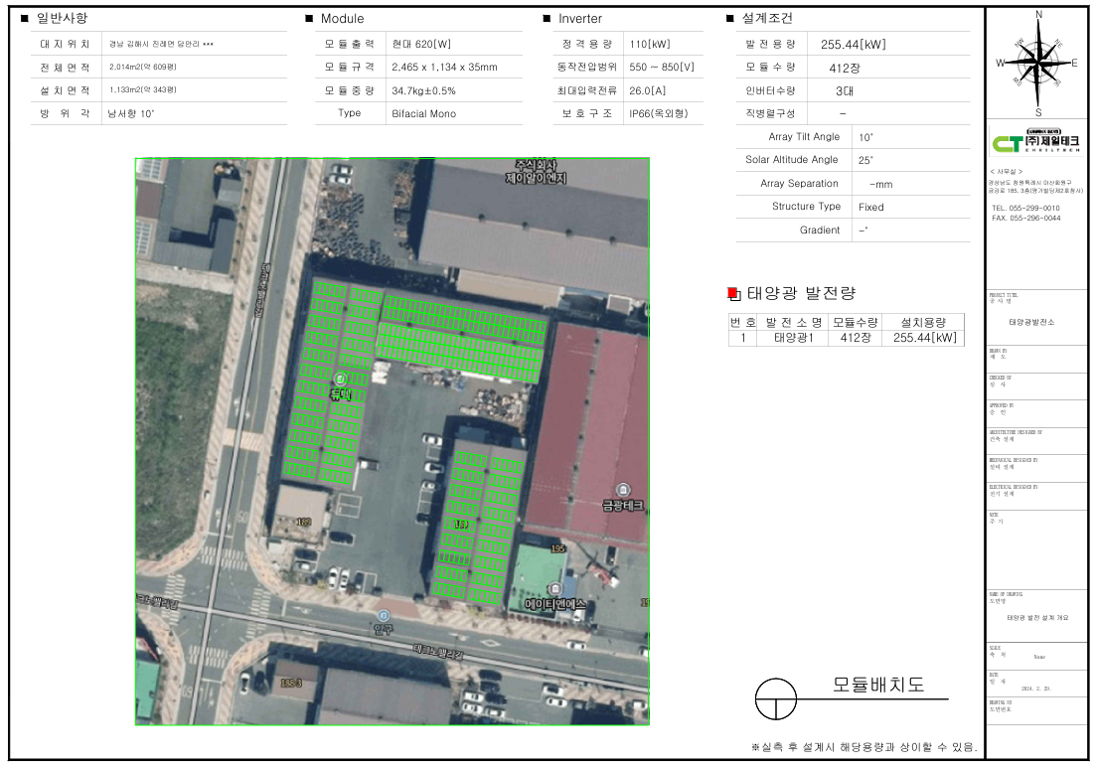The image size is (1097, 768).
Task: Click the Type value Bifacial Mono
Action: (x=423, y=113)
